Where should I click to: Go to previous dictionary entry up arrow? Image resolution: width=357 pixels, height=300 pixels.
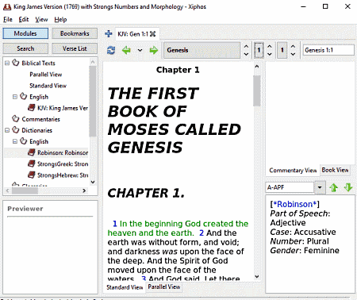click(334, 187)
